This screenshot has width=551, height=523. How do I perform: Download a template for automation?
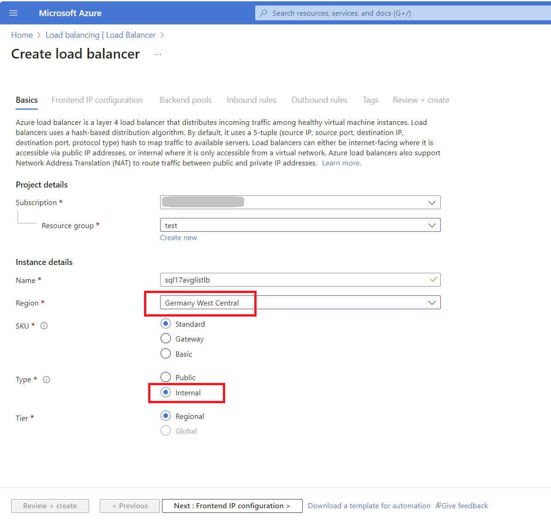click(369, 506)
